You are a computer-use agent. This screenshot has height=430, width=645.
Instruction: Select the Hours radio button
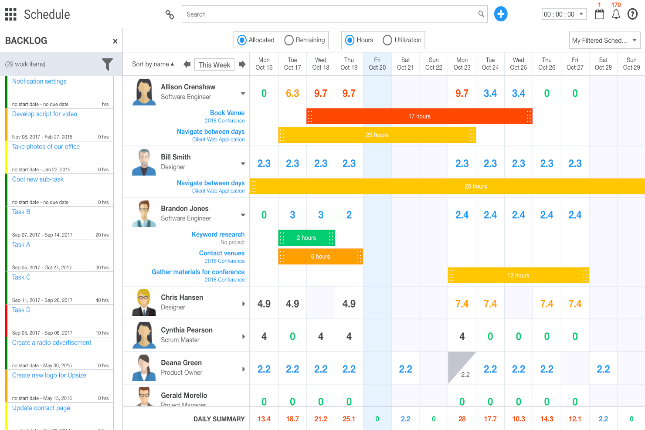(x=350, y=40)
